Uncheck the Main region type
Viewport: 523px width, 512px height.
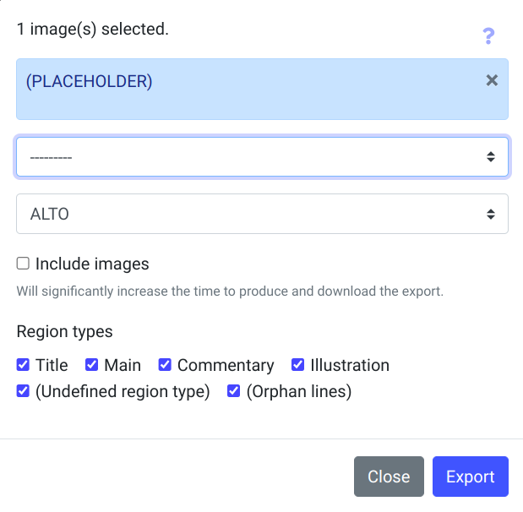coord(92,365)
